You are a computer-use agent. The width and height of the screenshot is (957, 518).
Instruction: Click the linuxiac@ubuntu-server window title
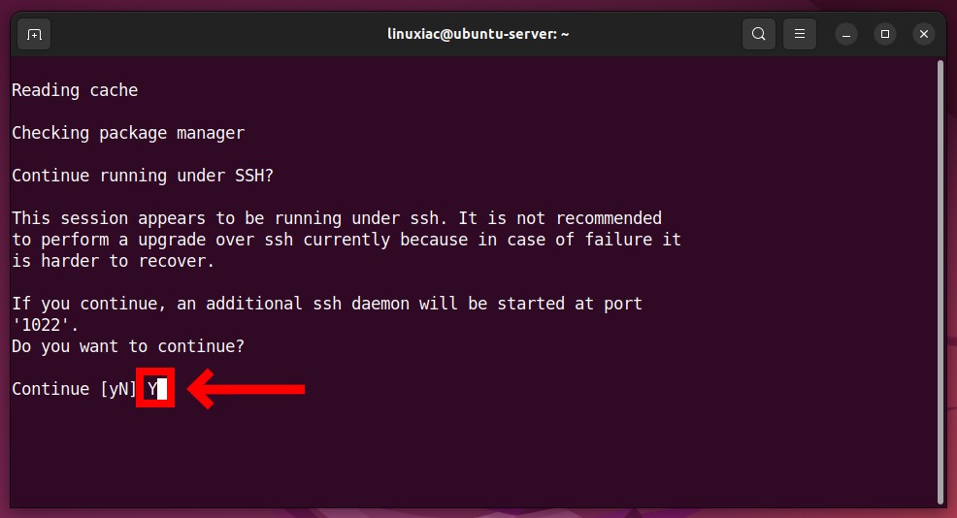tap(478, 34)
